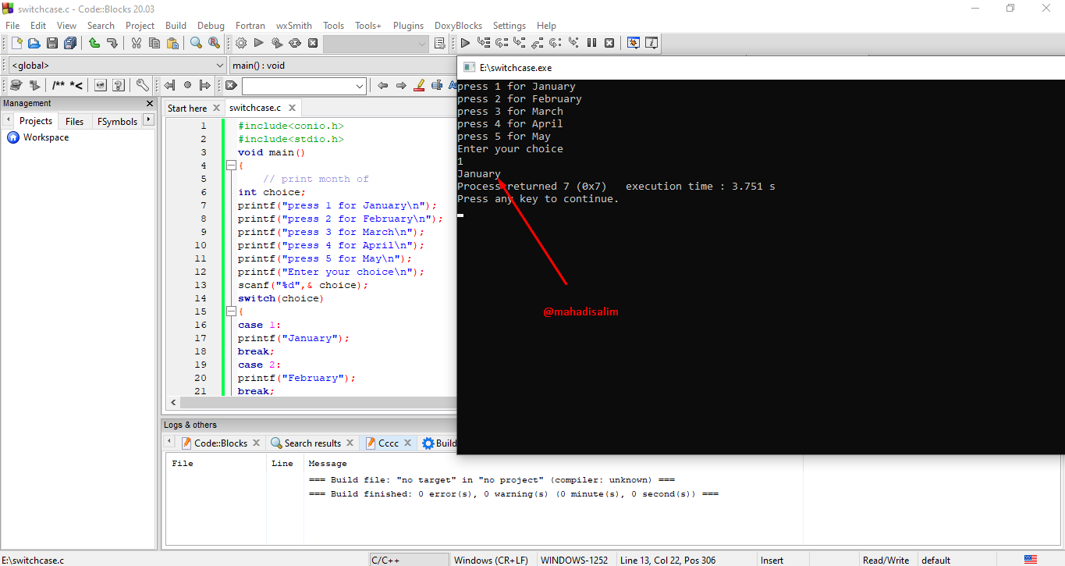Open the main() : void function dropdown
Image resolution: width=1065 pixels, height=566 pixels.
coord(343,66)
